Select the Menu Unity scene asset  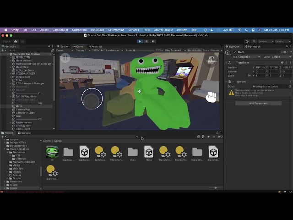pos(149,152)
